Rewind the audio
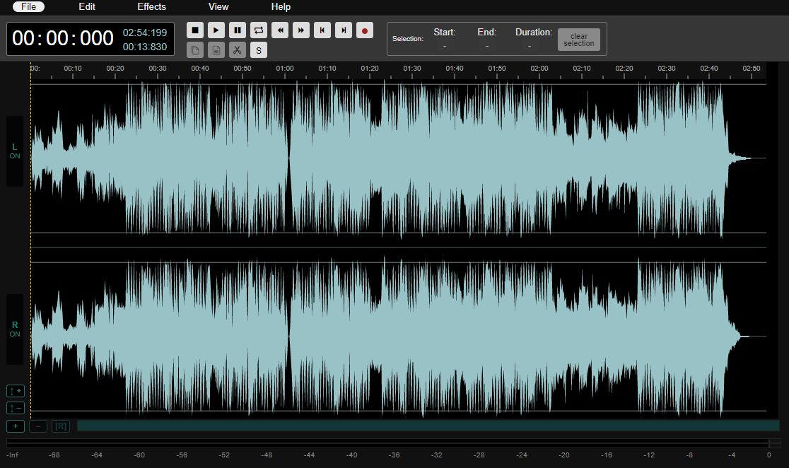The width and height of the screenshot is (789, 468). 279,30
